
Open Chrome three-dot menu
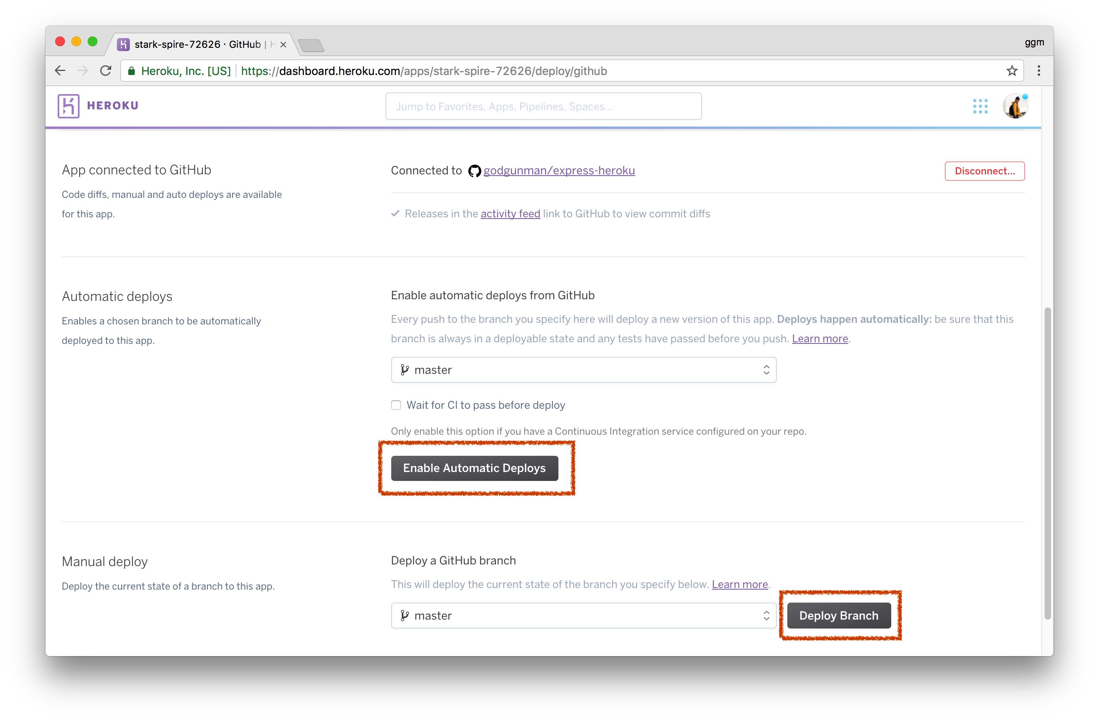1039,71
